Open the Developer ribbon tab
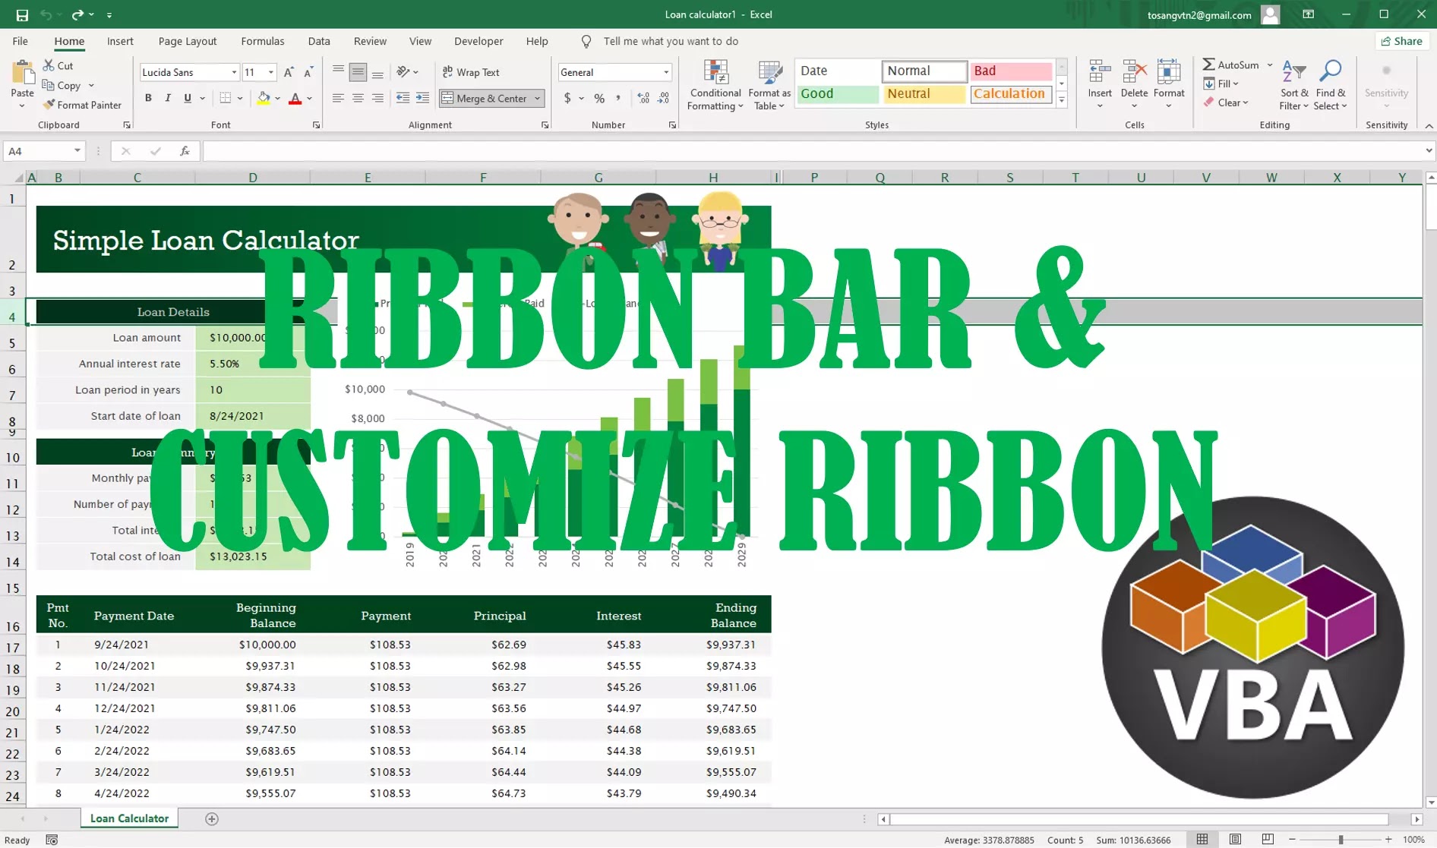The width and height of the screenshot is (1437, 848). coord(478,41)
